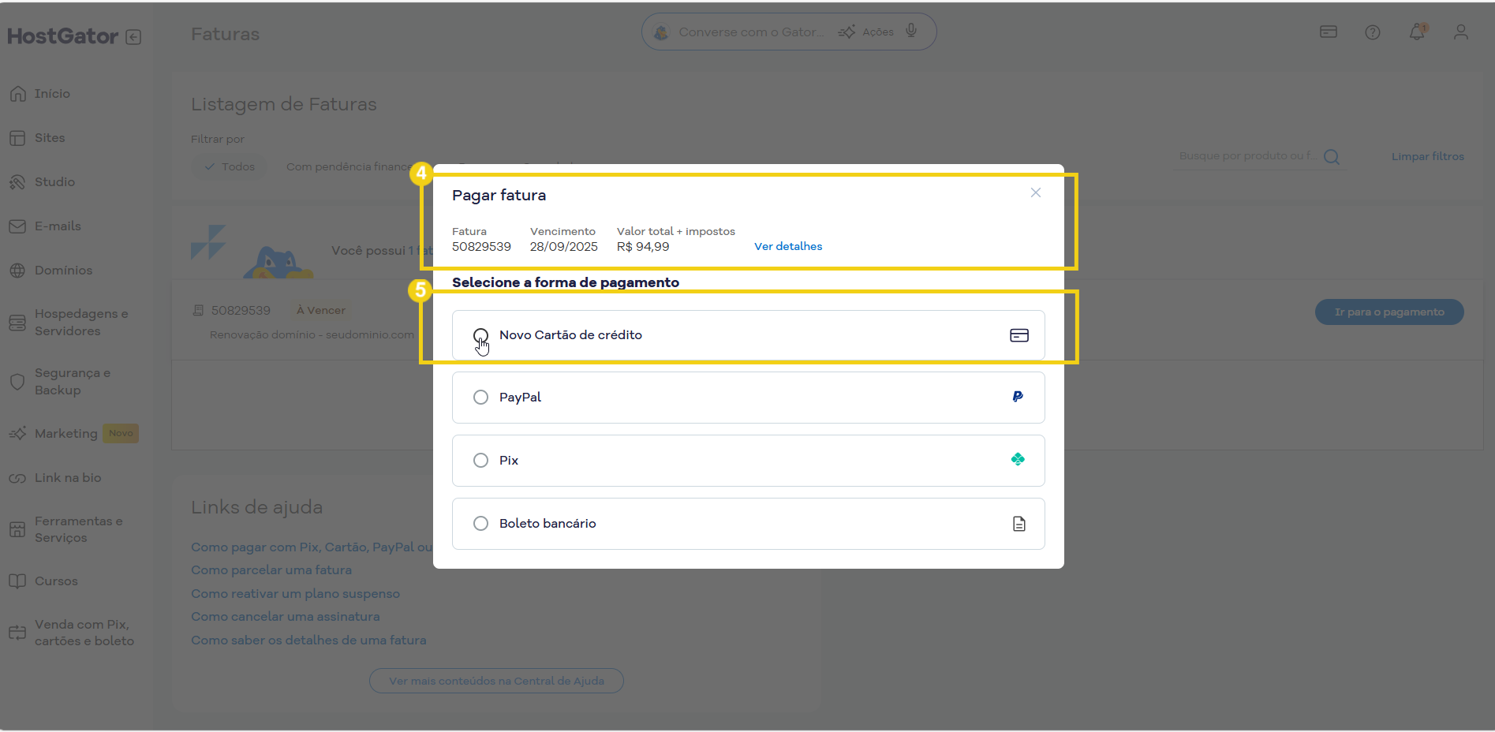This screenshot has height=732, width=1495.
Task: Click the credit card icon in header
Action: point(1328,32)
